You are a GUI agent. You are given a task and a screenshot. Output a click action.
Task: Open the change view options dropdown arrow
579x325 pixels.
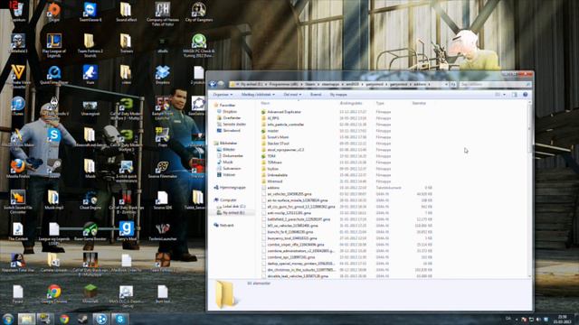pyautogui.click(x=505, y=95)
